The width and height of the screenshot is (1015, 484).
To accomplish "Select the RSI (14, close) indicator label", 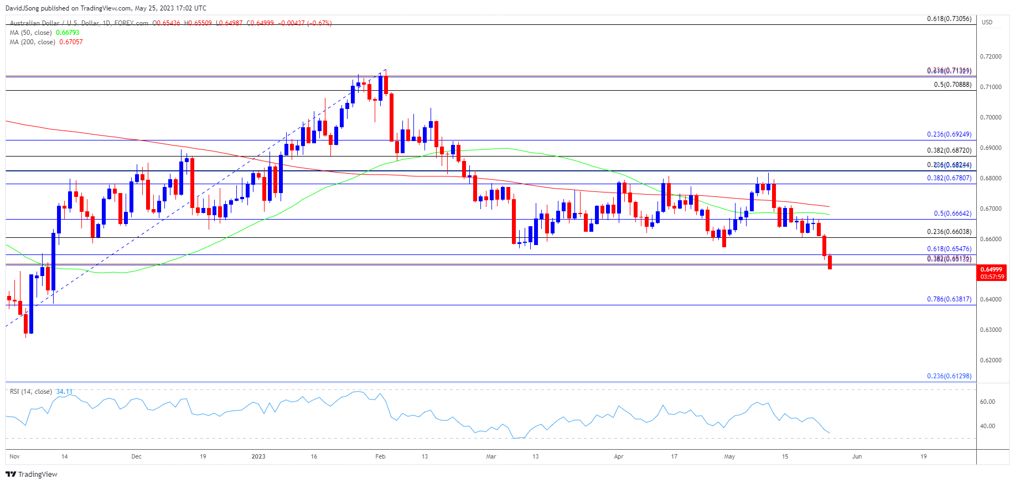I will click(31, 392).
